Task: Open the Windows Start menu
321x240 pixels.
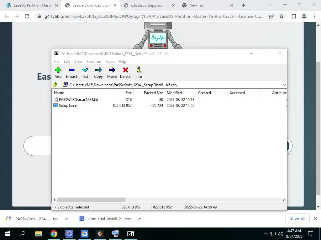Action: 8,234
